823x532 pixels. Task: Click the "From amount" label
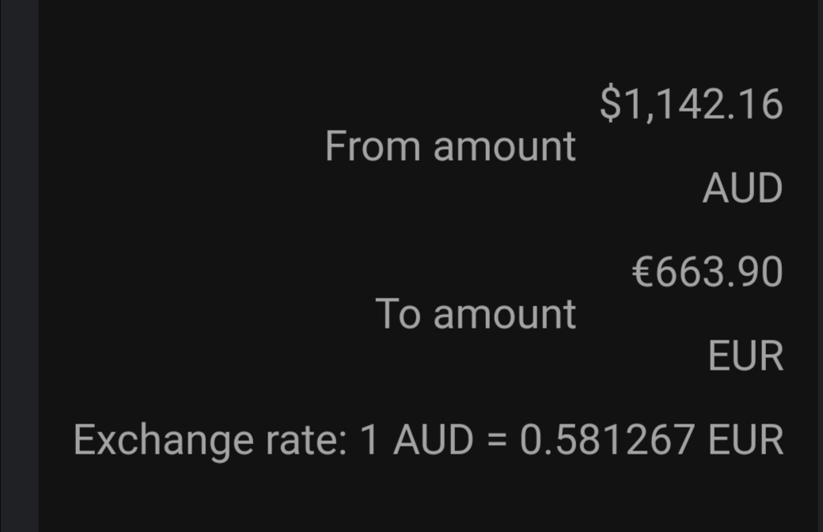[449, 146]
